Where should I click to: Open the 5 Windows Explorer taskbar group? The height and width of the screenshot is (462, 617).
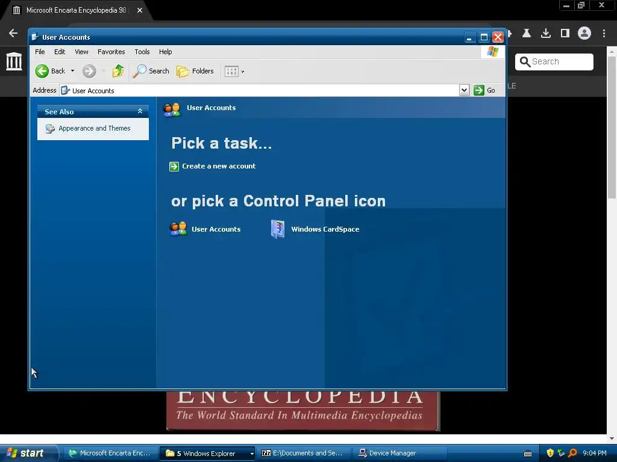coord(207,454)
